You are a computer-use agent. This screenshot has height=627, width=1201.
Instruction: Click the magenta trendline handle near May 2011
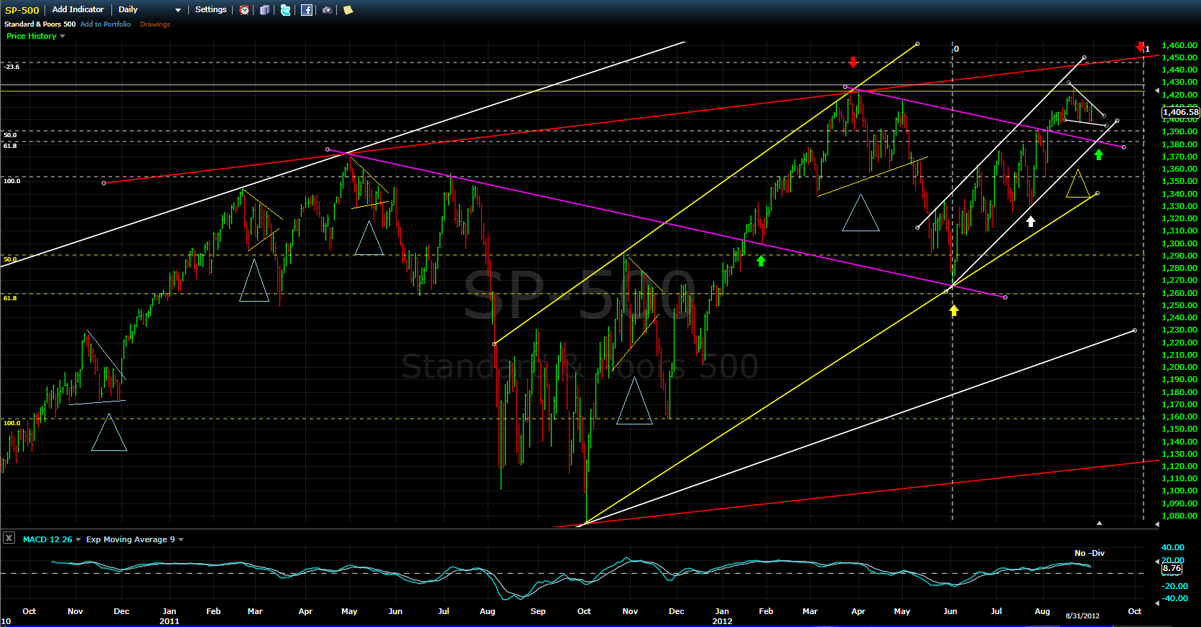coord(328,149)
